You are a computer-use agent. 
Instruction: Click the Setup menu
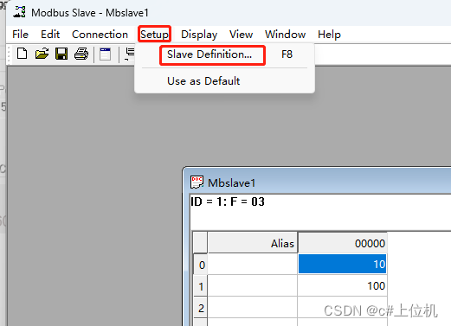pyautogui.click(x=154, y=35)
